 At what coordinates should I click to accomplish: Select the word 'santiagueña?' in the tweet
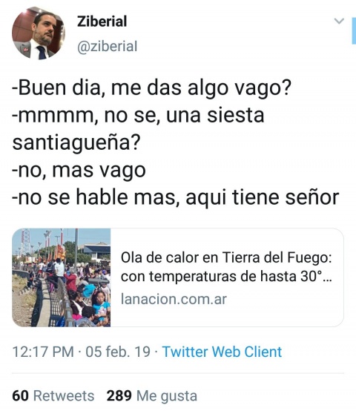[76, 143]
